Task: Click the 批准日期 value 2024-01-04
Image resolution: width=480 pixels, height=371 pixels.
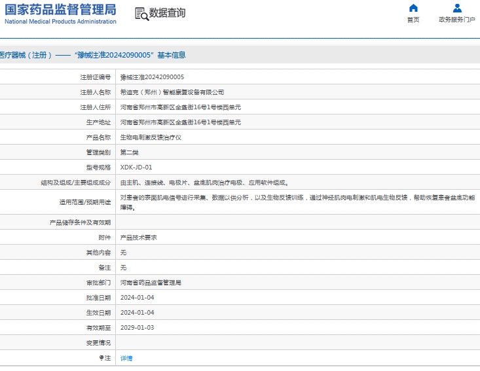Action: [137, 298]
